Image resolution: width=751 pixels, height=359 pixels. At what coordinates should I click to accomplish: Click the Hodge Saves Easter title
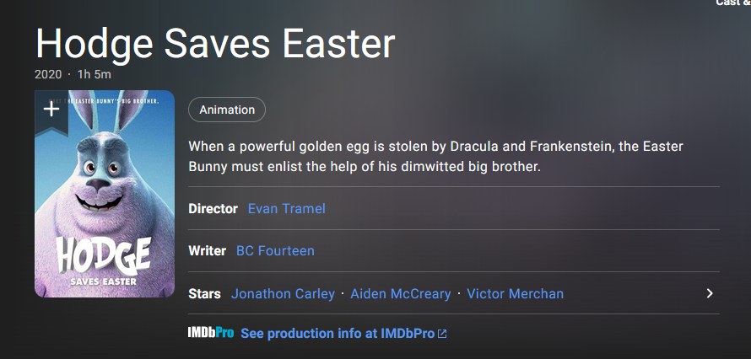pos(215,44)
